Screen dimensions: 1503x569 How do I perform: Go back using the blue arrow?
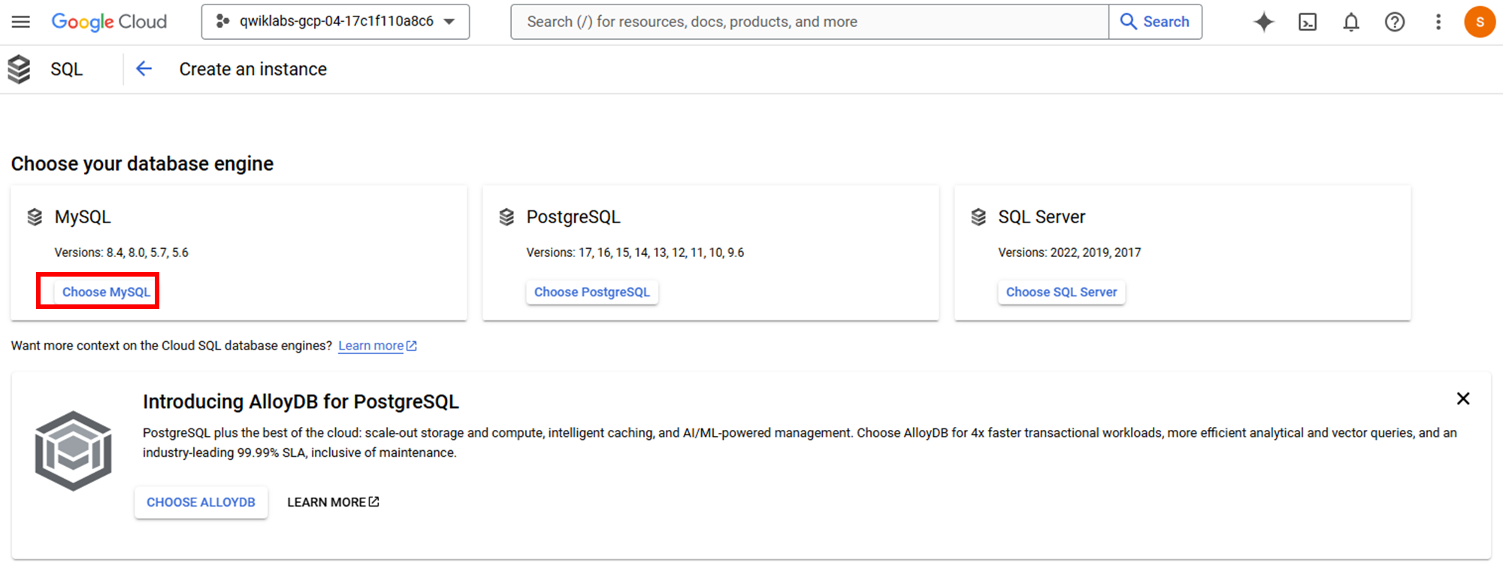point(144,69)
